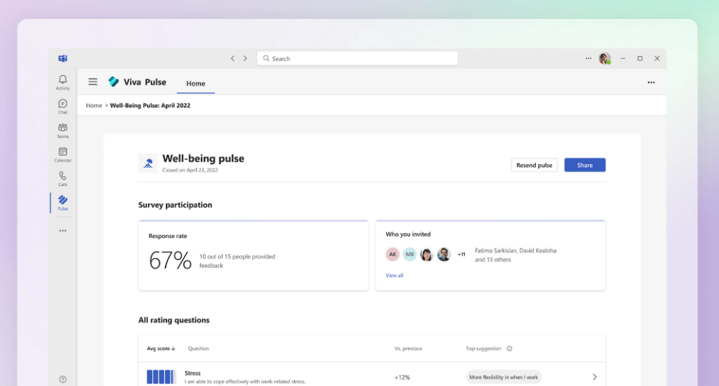Click the blue Share button
719x386 pixels.
pyautogui.click(x=585, y=165)
